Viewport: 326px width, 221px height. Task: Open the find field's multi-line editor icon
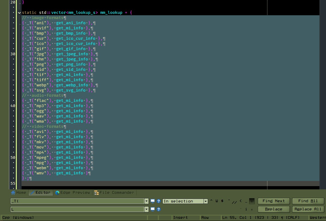point(153,201)
